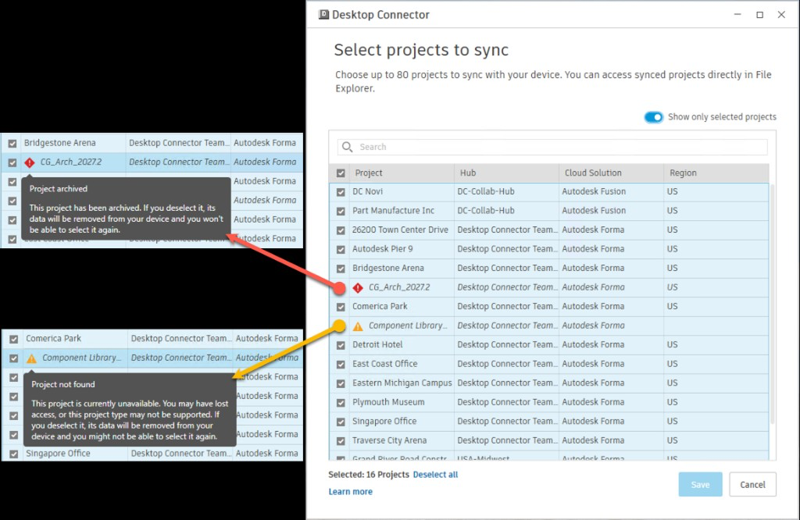Viewport: 800px width, 520px height.
Task: Click DC-Collab-Hub in the DC Novi row
Action: coord(486,192)
